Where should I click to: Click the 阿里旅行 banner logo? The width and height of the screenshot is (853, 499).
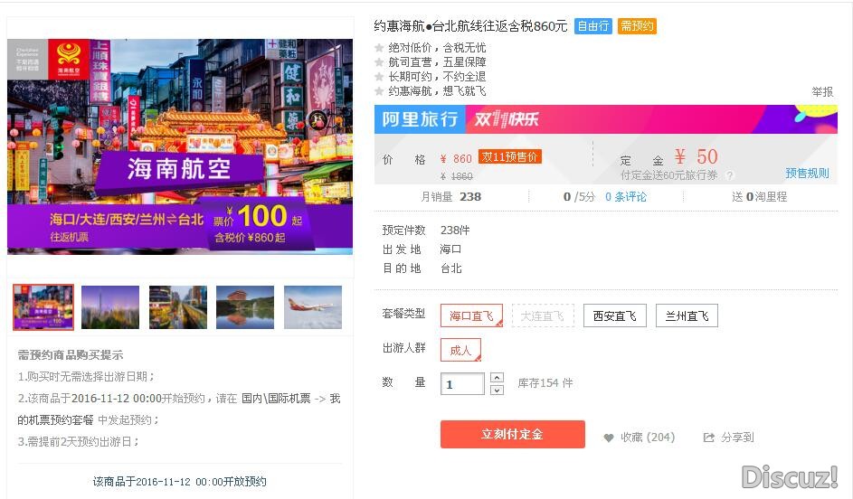pyautogui.click(x=420, y=119)
